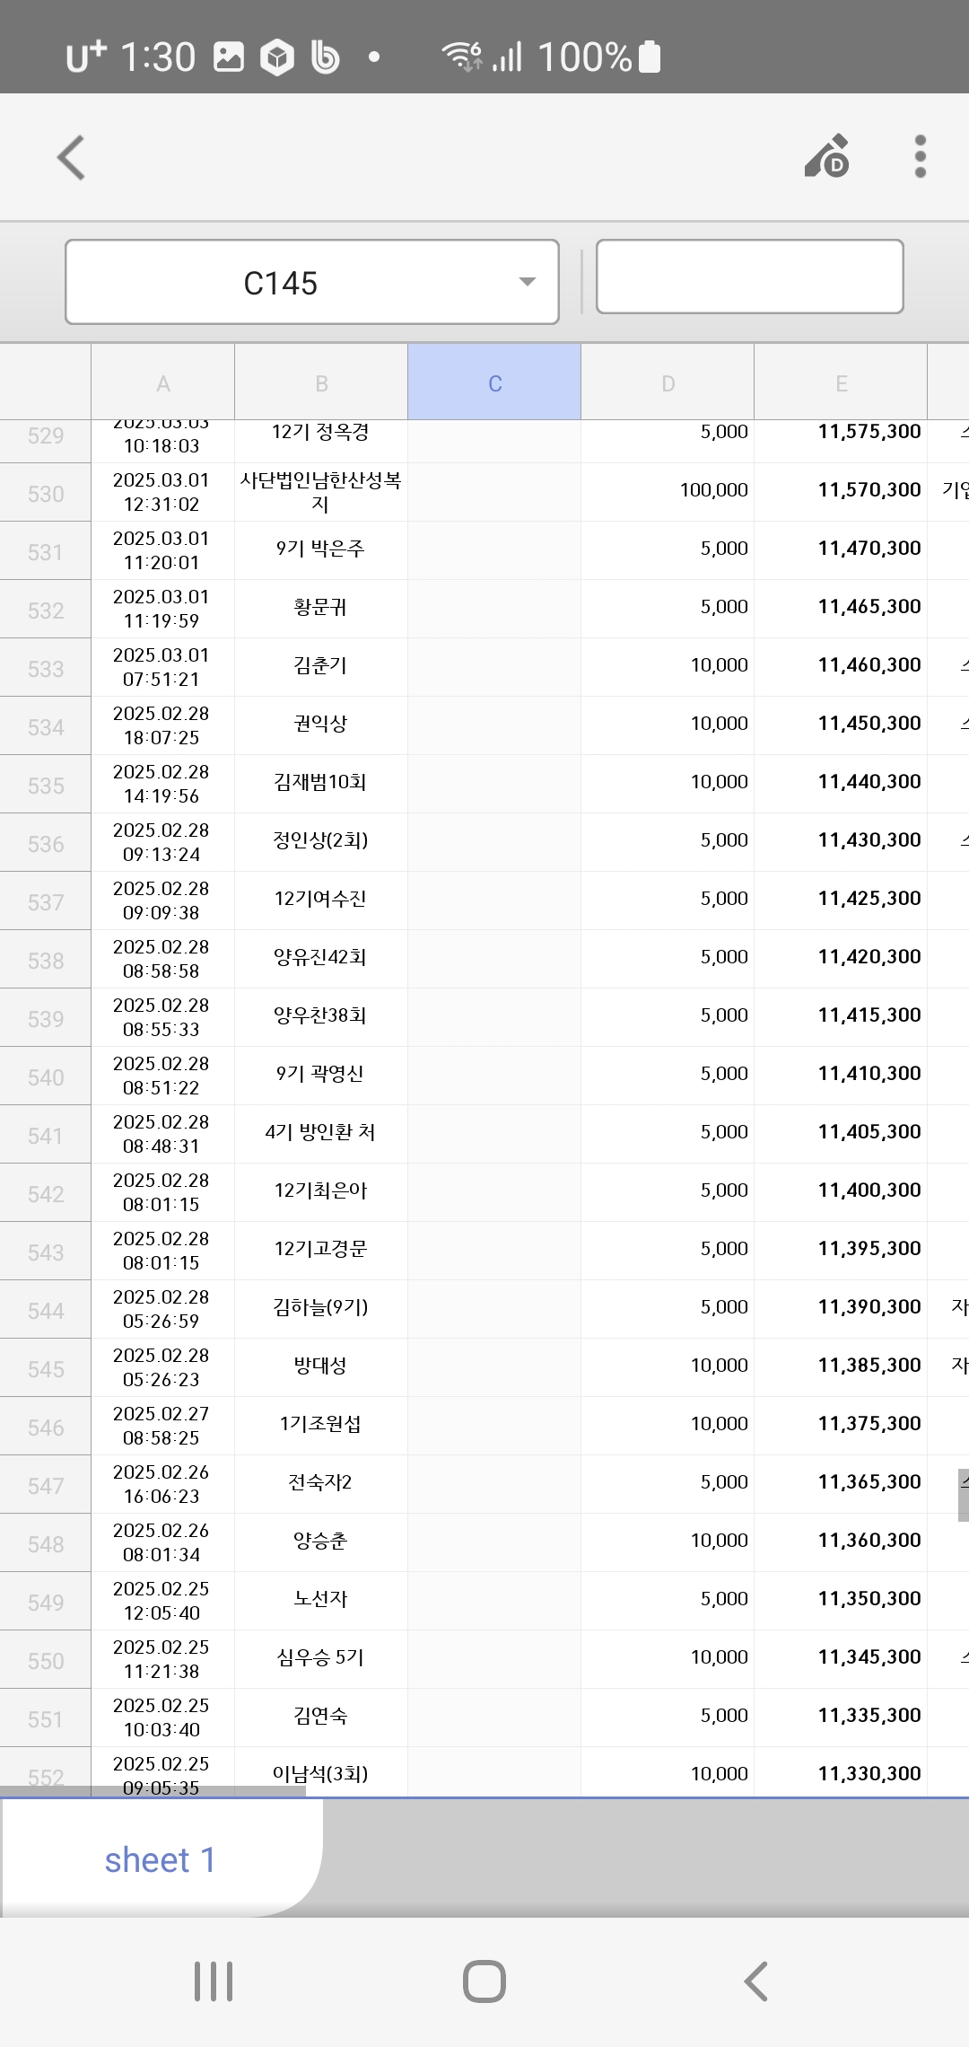Tap the formula input field
Viewport: 969px width, 2047px height.
pos(749,277)
